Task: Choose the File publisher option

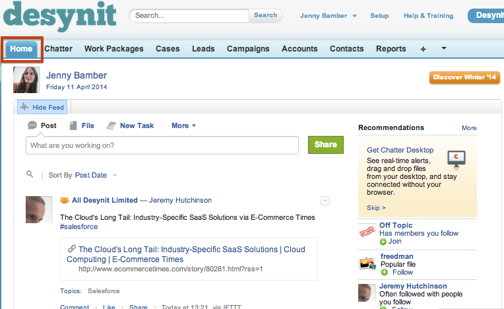Action: click(x=88, y=125)
